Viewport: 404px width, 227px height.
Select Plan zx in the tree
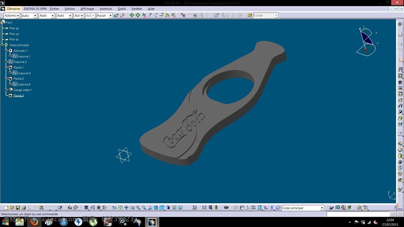pyautogui.click(x=14, y=39)
